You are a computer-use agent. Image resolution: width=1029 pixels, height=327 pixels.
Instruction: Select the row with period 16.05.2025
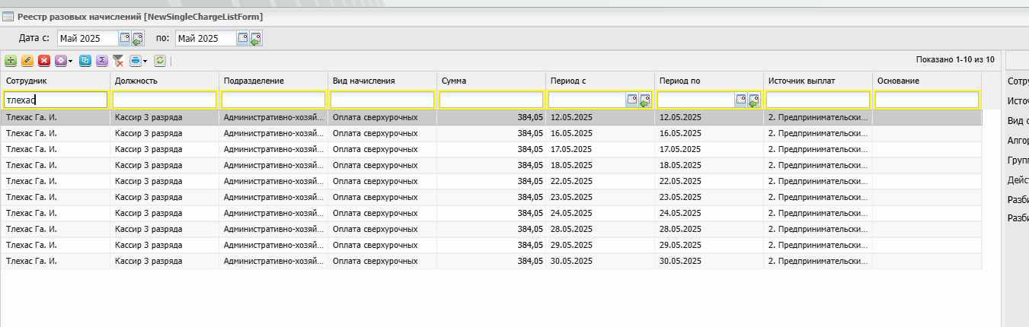(491, 133)
